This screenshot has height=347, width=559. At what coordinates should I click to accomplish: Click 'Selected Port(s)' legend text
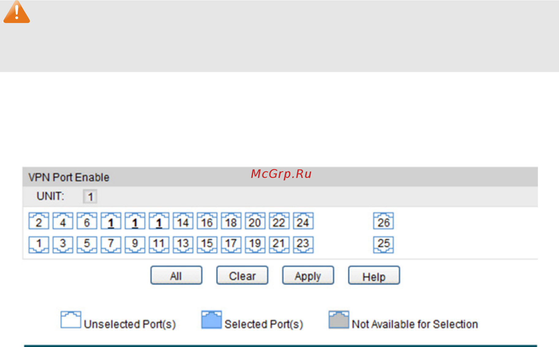coord(264,324)
